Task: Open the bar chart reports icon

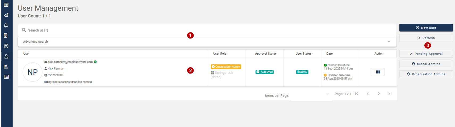Action: coord(6,67)
